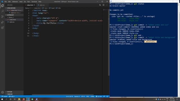Open Task View from the taskbar
Screen dimensions: 180x101
click(x=15, y=99)
